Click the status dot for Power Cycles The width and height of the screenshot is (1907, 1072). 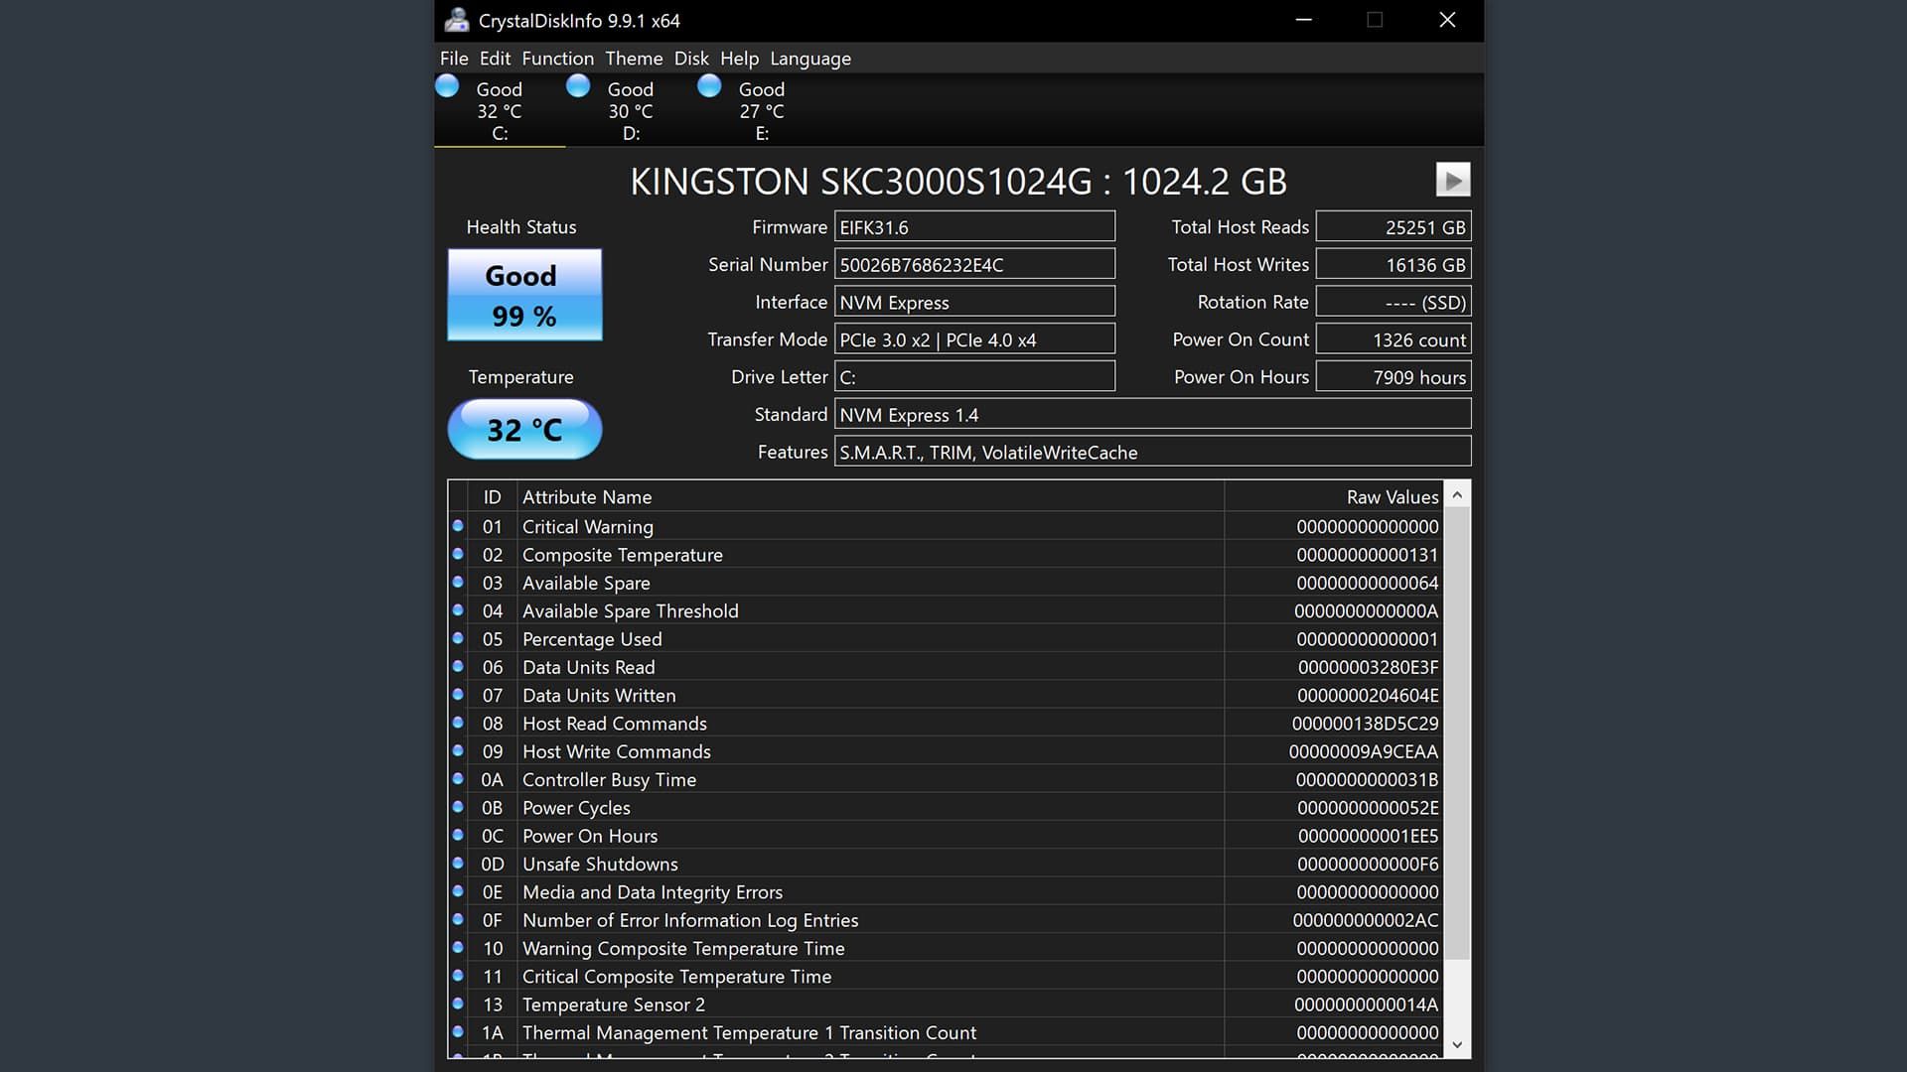pos(458,807)
